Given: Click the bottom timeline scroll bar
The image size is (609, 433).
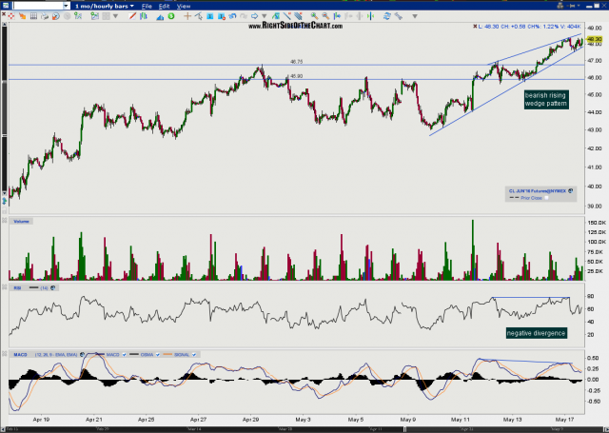Looking at the screenshot, I should pos(304,429).
